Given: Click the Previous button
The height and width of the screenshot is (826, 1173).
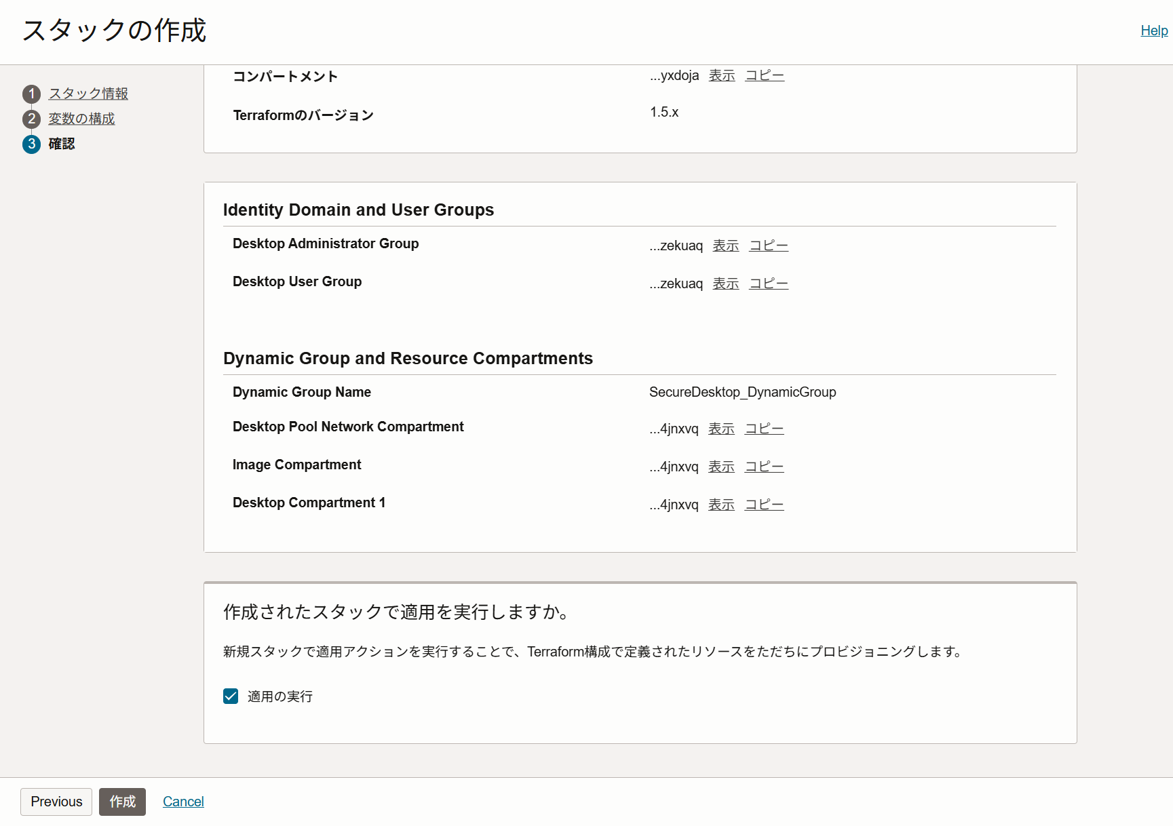Looking at the screenshot, I should coord(56,802).
